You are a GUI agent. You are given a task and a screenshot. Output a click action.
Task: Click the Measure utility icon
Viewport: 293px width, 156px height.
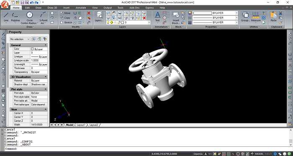click(256, 17)
